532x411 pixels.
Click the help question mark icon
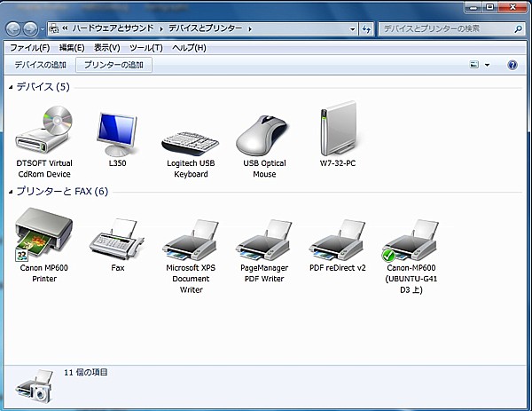pyautogui.click(x=512, y=65)
